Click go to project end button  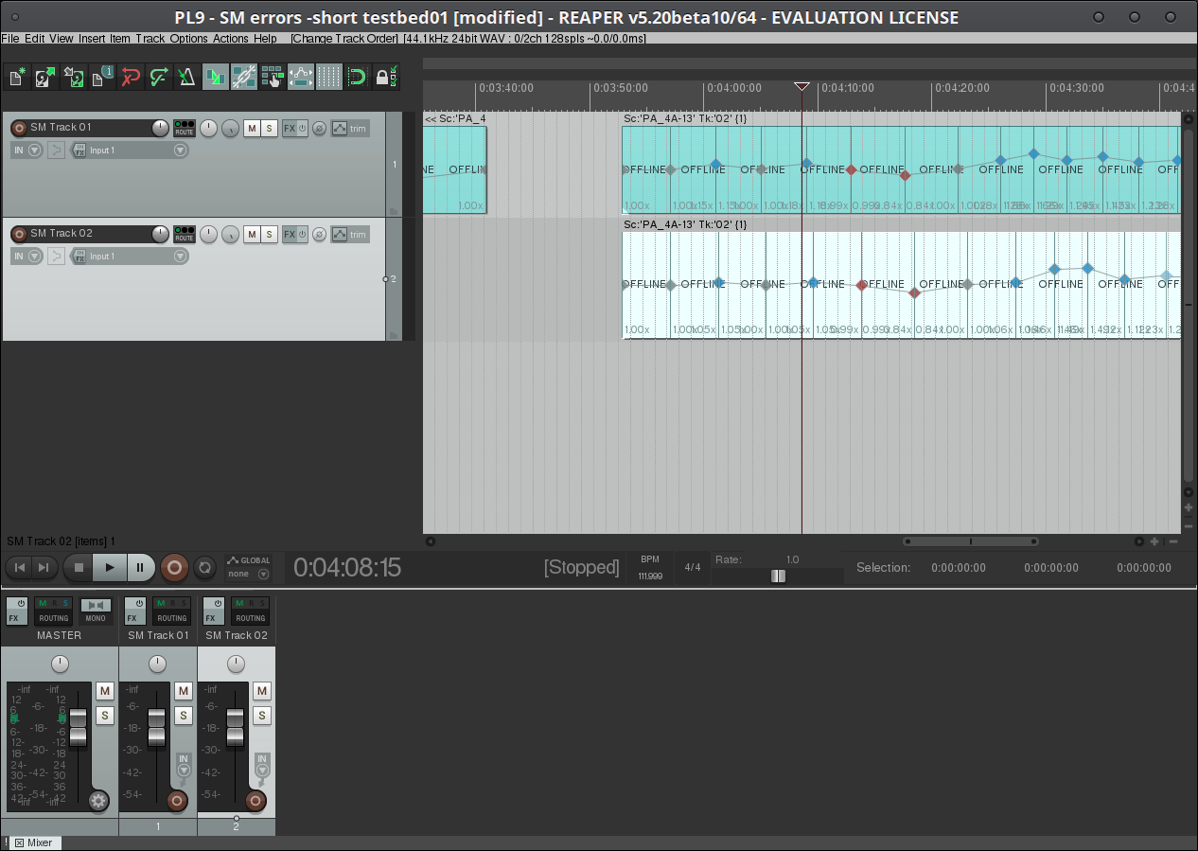(x=44, y=567)
